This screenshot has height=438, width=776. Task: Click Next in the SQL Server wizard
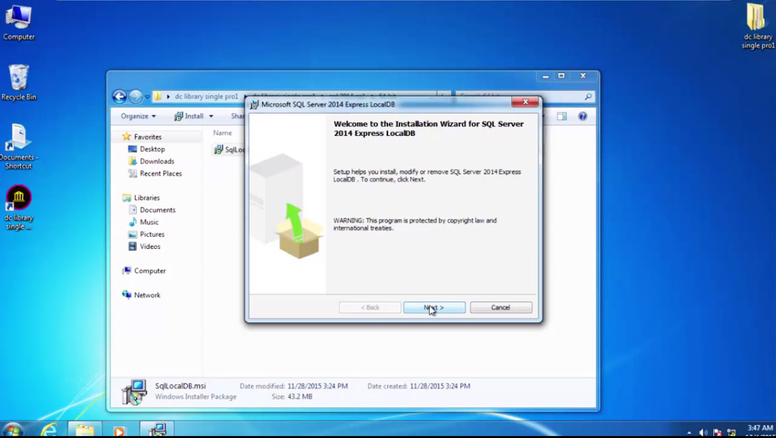pos(434,307)
